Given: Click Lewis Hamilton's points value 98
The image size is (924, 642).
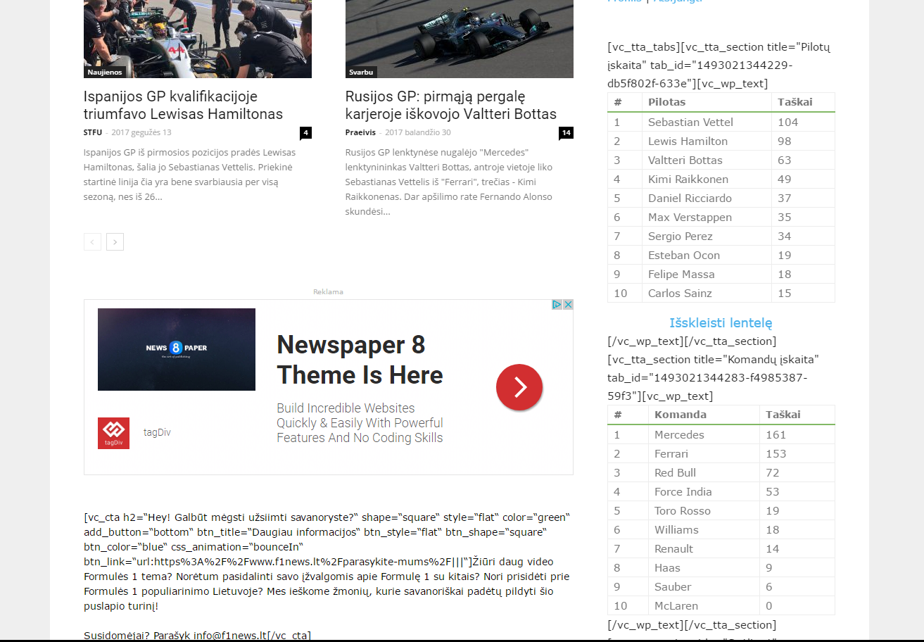Looking at the screenshot, I should (785, 141).
